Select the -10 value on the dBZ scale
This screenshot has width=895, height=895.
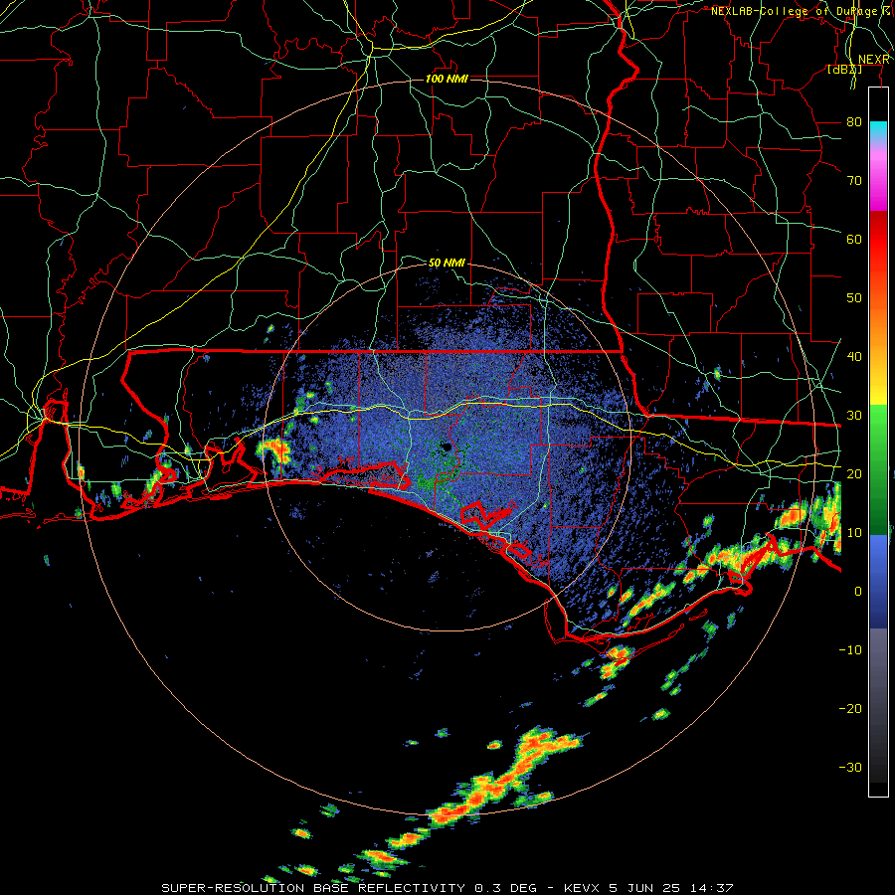[x=850, y=650]
